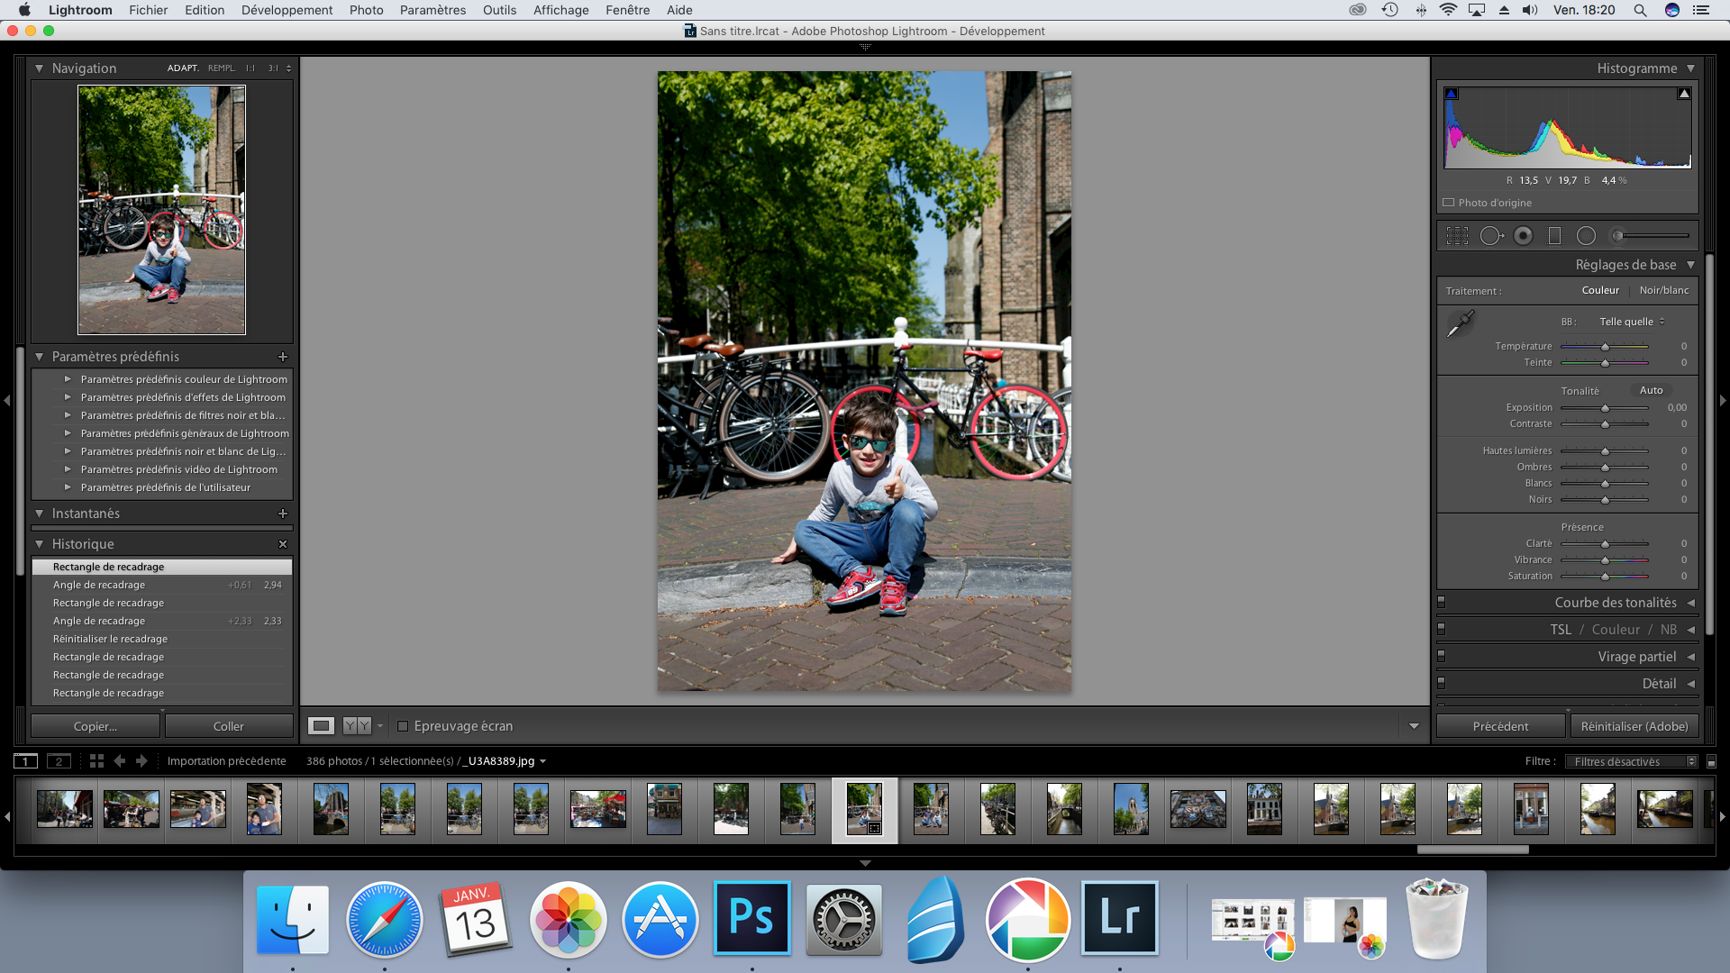Viewport: 1730px width, 973px height.
Task: Collapse the Histogramme panel
Action: coord(1690,68)
